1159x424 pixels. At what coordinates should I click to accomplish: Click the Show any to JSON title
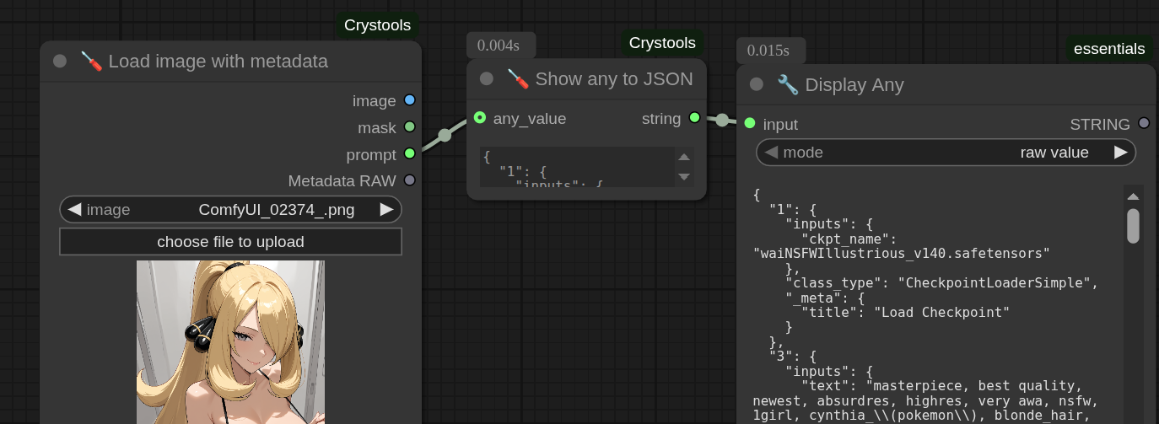point(614,78)
